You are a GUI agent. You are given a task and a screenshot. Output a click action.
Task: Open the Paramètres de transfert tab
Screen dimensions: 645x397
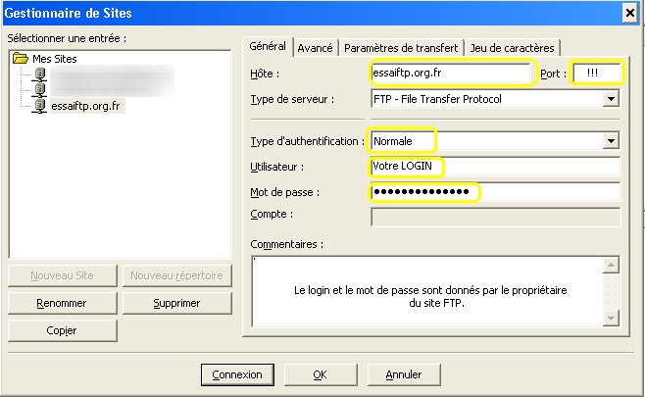tap(401, 48)
